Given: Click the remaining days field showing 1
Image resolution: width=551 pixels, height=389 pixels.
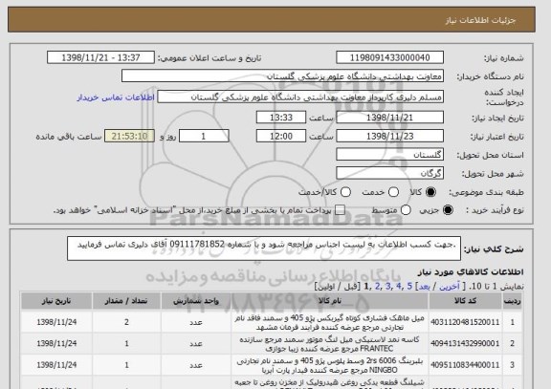Looking at the screenshot, I should 204,136.
